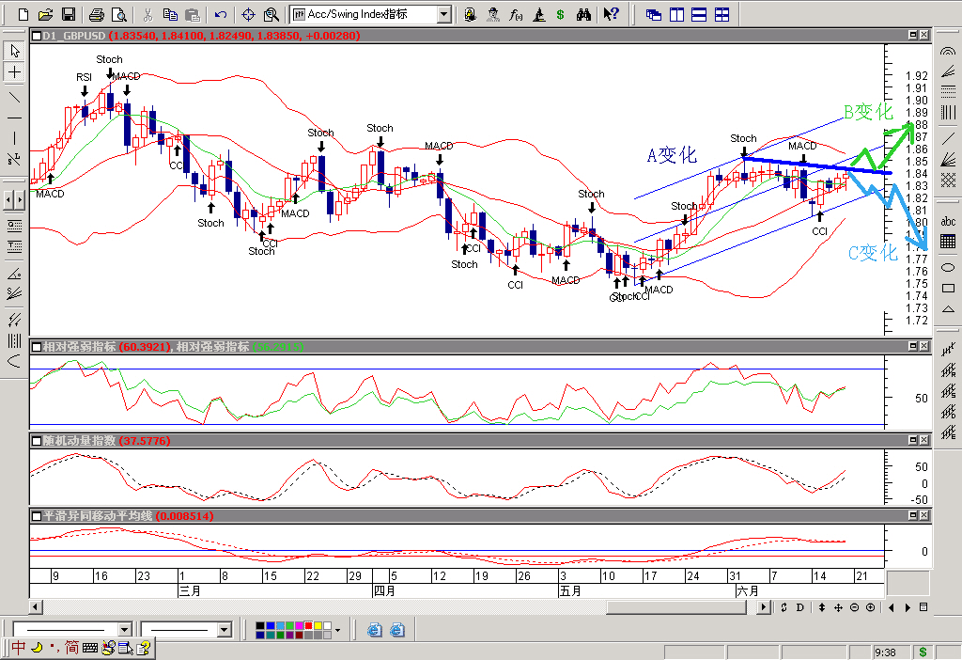Click the D button near the bottom right
The height and width of the screenshot is (660, 962).
(800, 606)
